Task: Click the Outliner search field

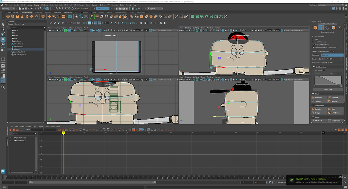Action: click(x=28, y=28)
